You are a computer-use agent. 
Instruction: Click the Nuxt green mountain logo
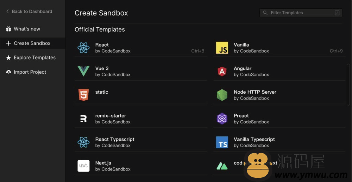pos(222,166)
